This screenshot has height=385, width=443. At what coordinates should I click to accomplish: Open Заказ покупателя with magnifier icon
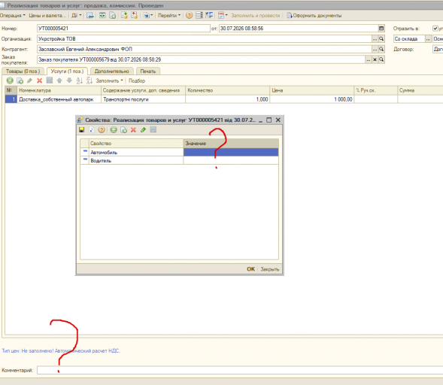click(x=381, y=59)
